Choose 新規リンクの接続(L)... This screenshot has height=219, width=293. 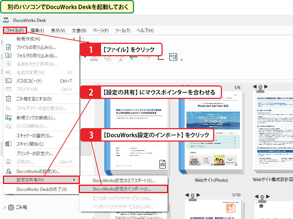click(41, 118)
